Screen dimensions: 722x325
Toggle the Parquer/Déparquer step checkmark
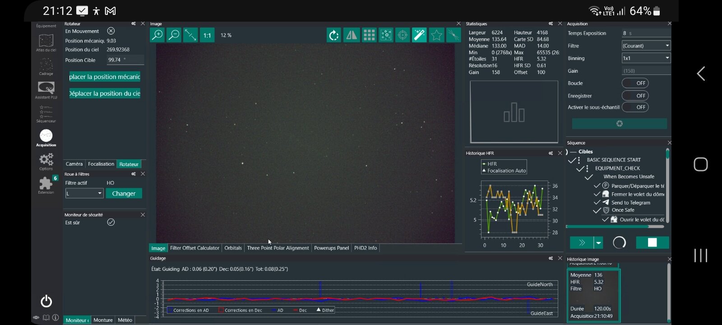tap(597, 186)
